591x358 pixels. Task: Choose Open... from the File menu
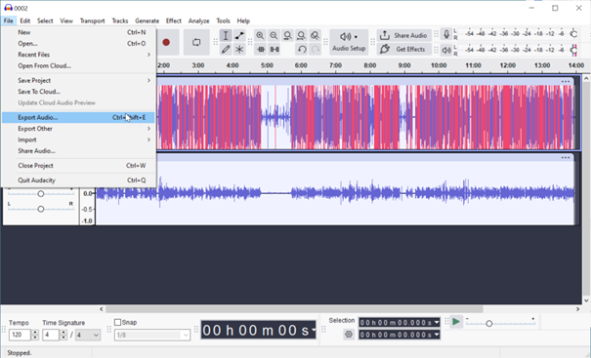click(78, 44)
